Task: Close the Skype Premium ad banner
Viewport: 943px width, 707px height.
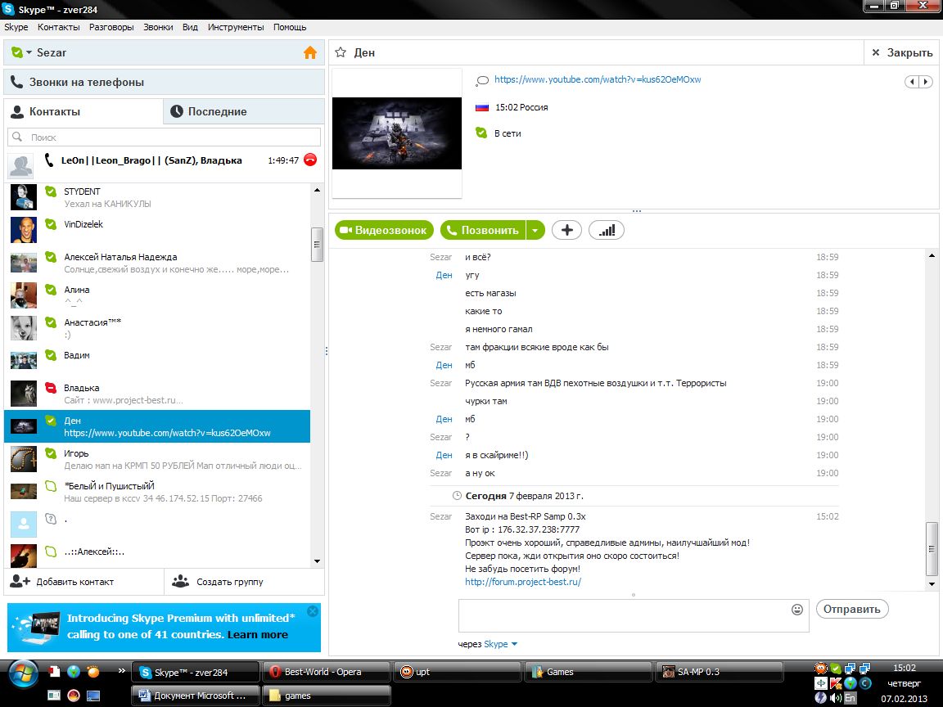Action: point(312,611)
